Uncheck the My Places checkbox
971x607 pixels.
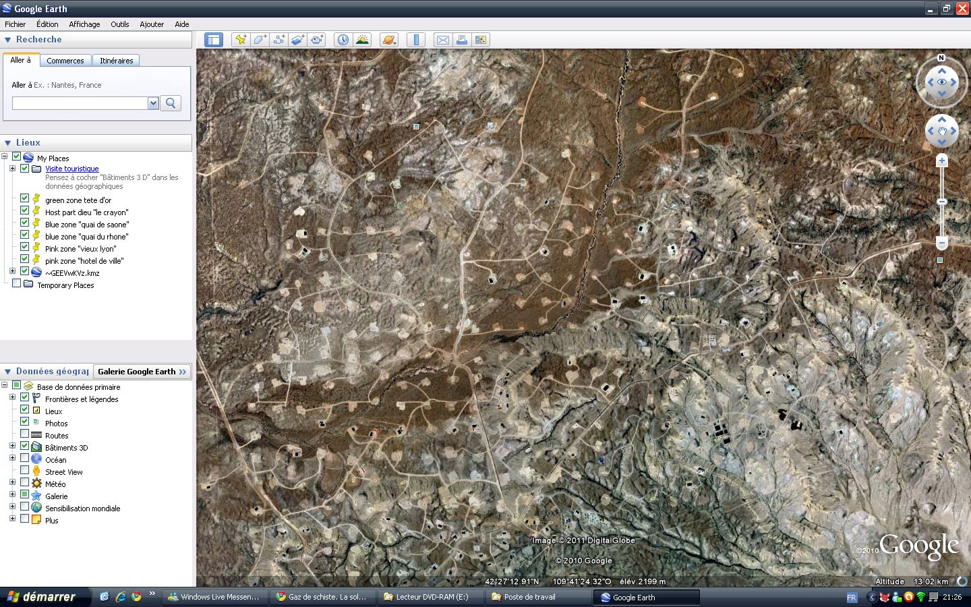click(x=17, y=156)
